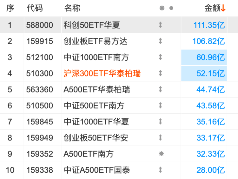Click arrow icon in 科创50ETF华夏 row

point(161,25)
